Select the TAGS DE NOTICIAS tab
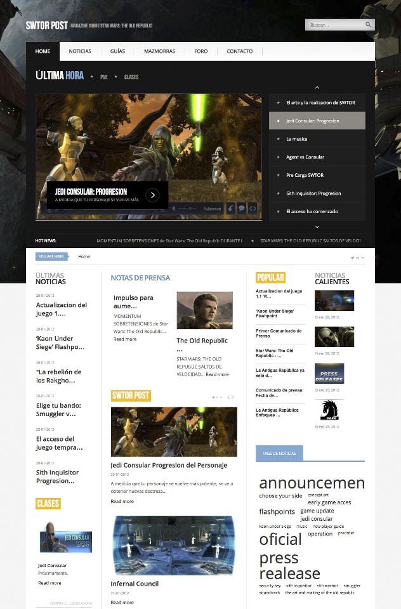The image size is (401, 609). pyautogui.click(x=279, y=453)
